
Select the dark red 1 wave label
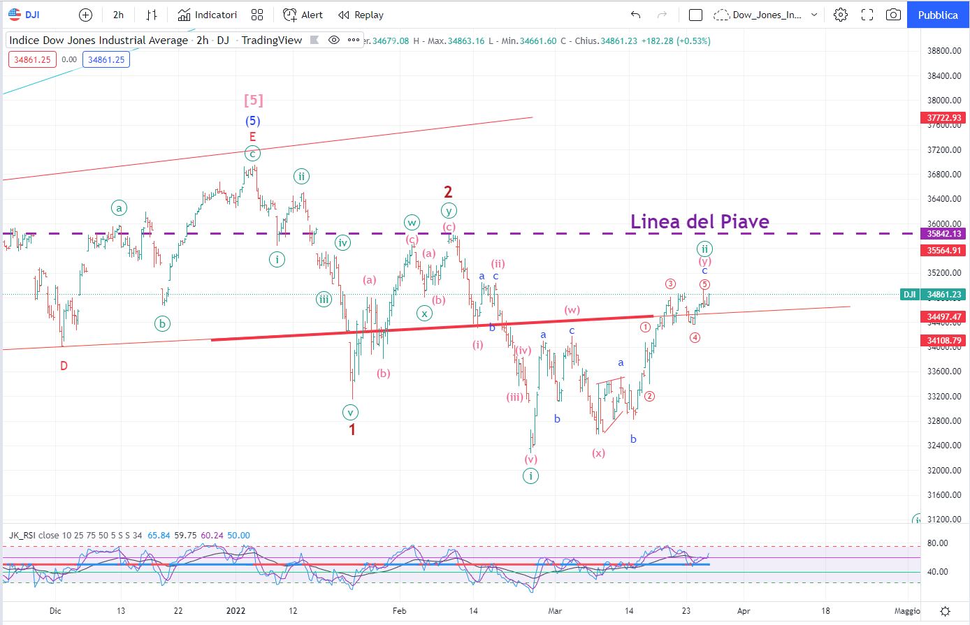pyautogui.click(x=352, y=430)
